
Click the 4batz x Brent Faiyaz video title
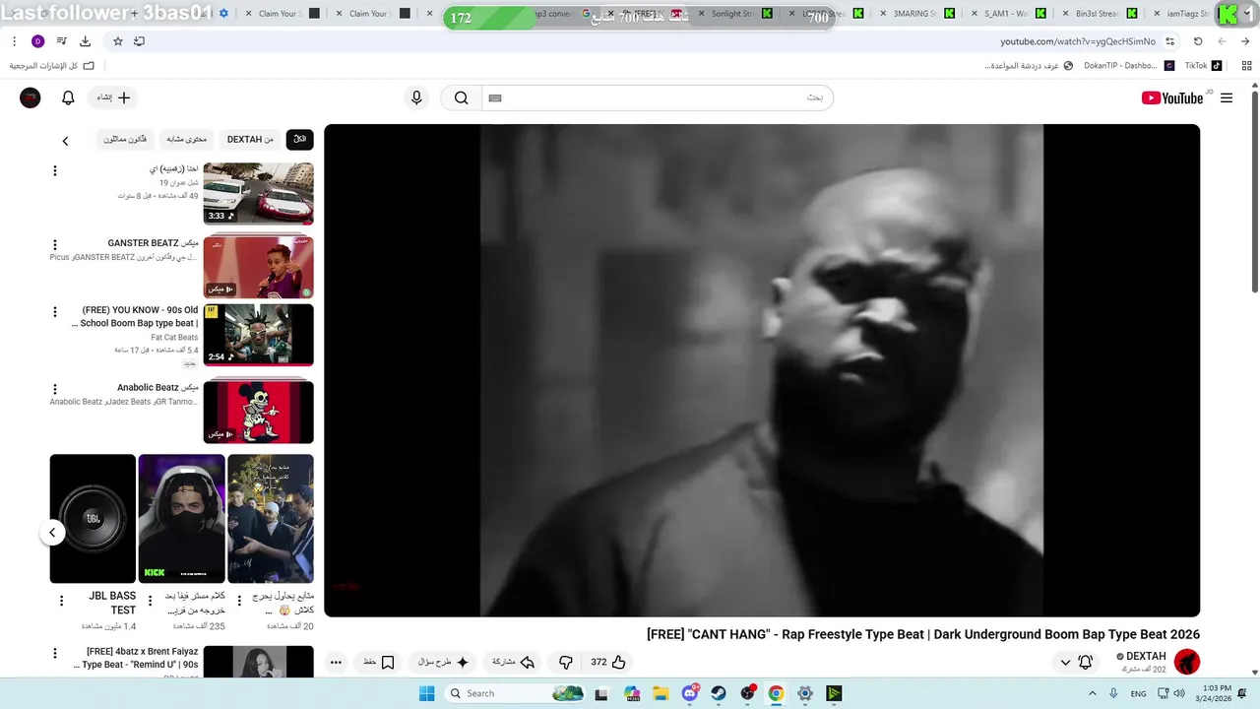click(137, 658)
